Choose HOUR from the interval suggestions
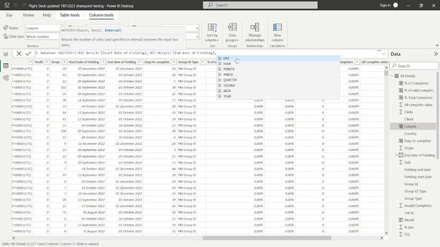440x247 pixels. coord(278,64)
